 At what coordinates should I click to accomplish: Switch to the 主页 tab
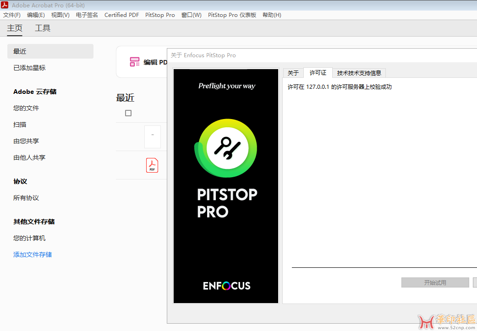pyautogui.click(x=15, y=28)
